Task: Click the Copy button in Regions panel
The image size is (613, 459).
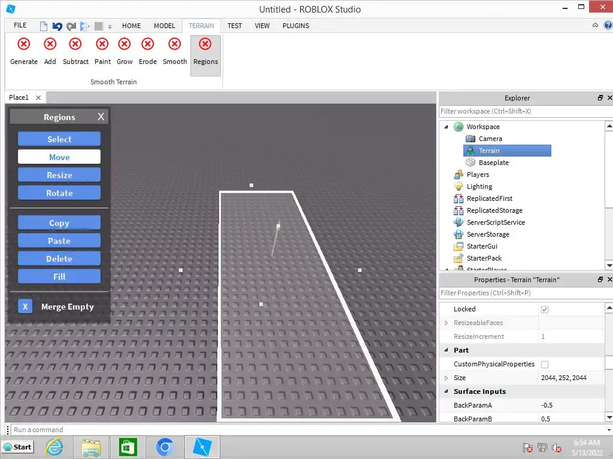Action: click(59, 223)
